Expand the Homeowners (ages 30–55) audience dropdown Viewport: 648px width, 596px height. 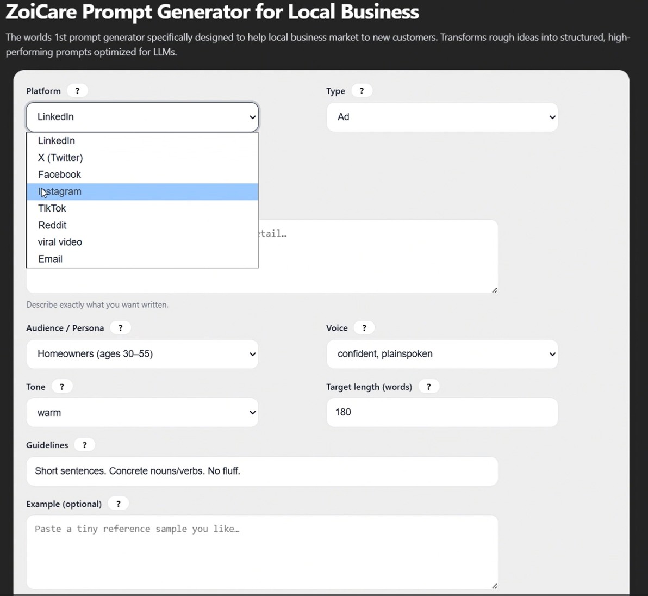142,354
